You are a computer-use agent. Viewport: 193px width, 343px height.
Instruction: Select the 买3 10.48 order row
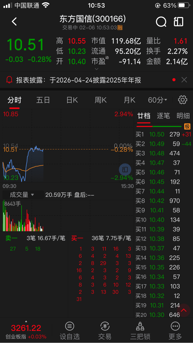tap(163, 153)
